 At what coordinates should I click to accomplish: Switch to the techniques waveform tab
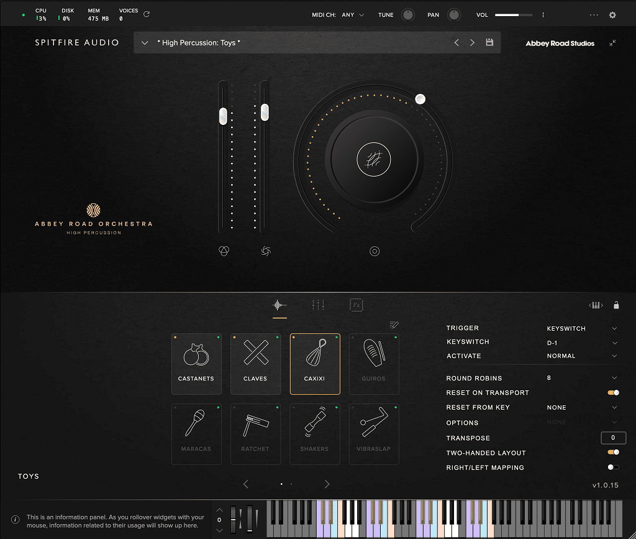[279, 305]
